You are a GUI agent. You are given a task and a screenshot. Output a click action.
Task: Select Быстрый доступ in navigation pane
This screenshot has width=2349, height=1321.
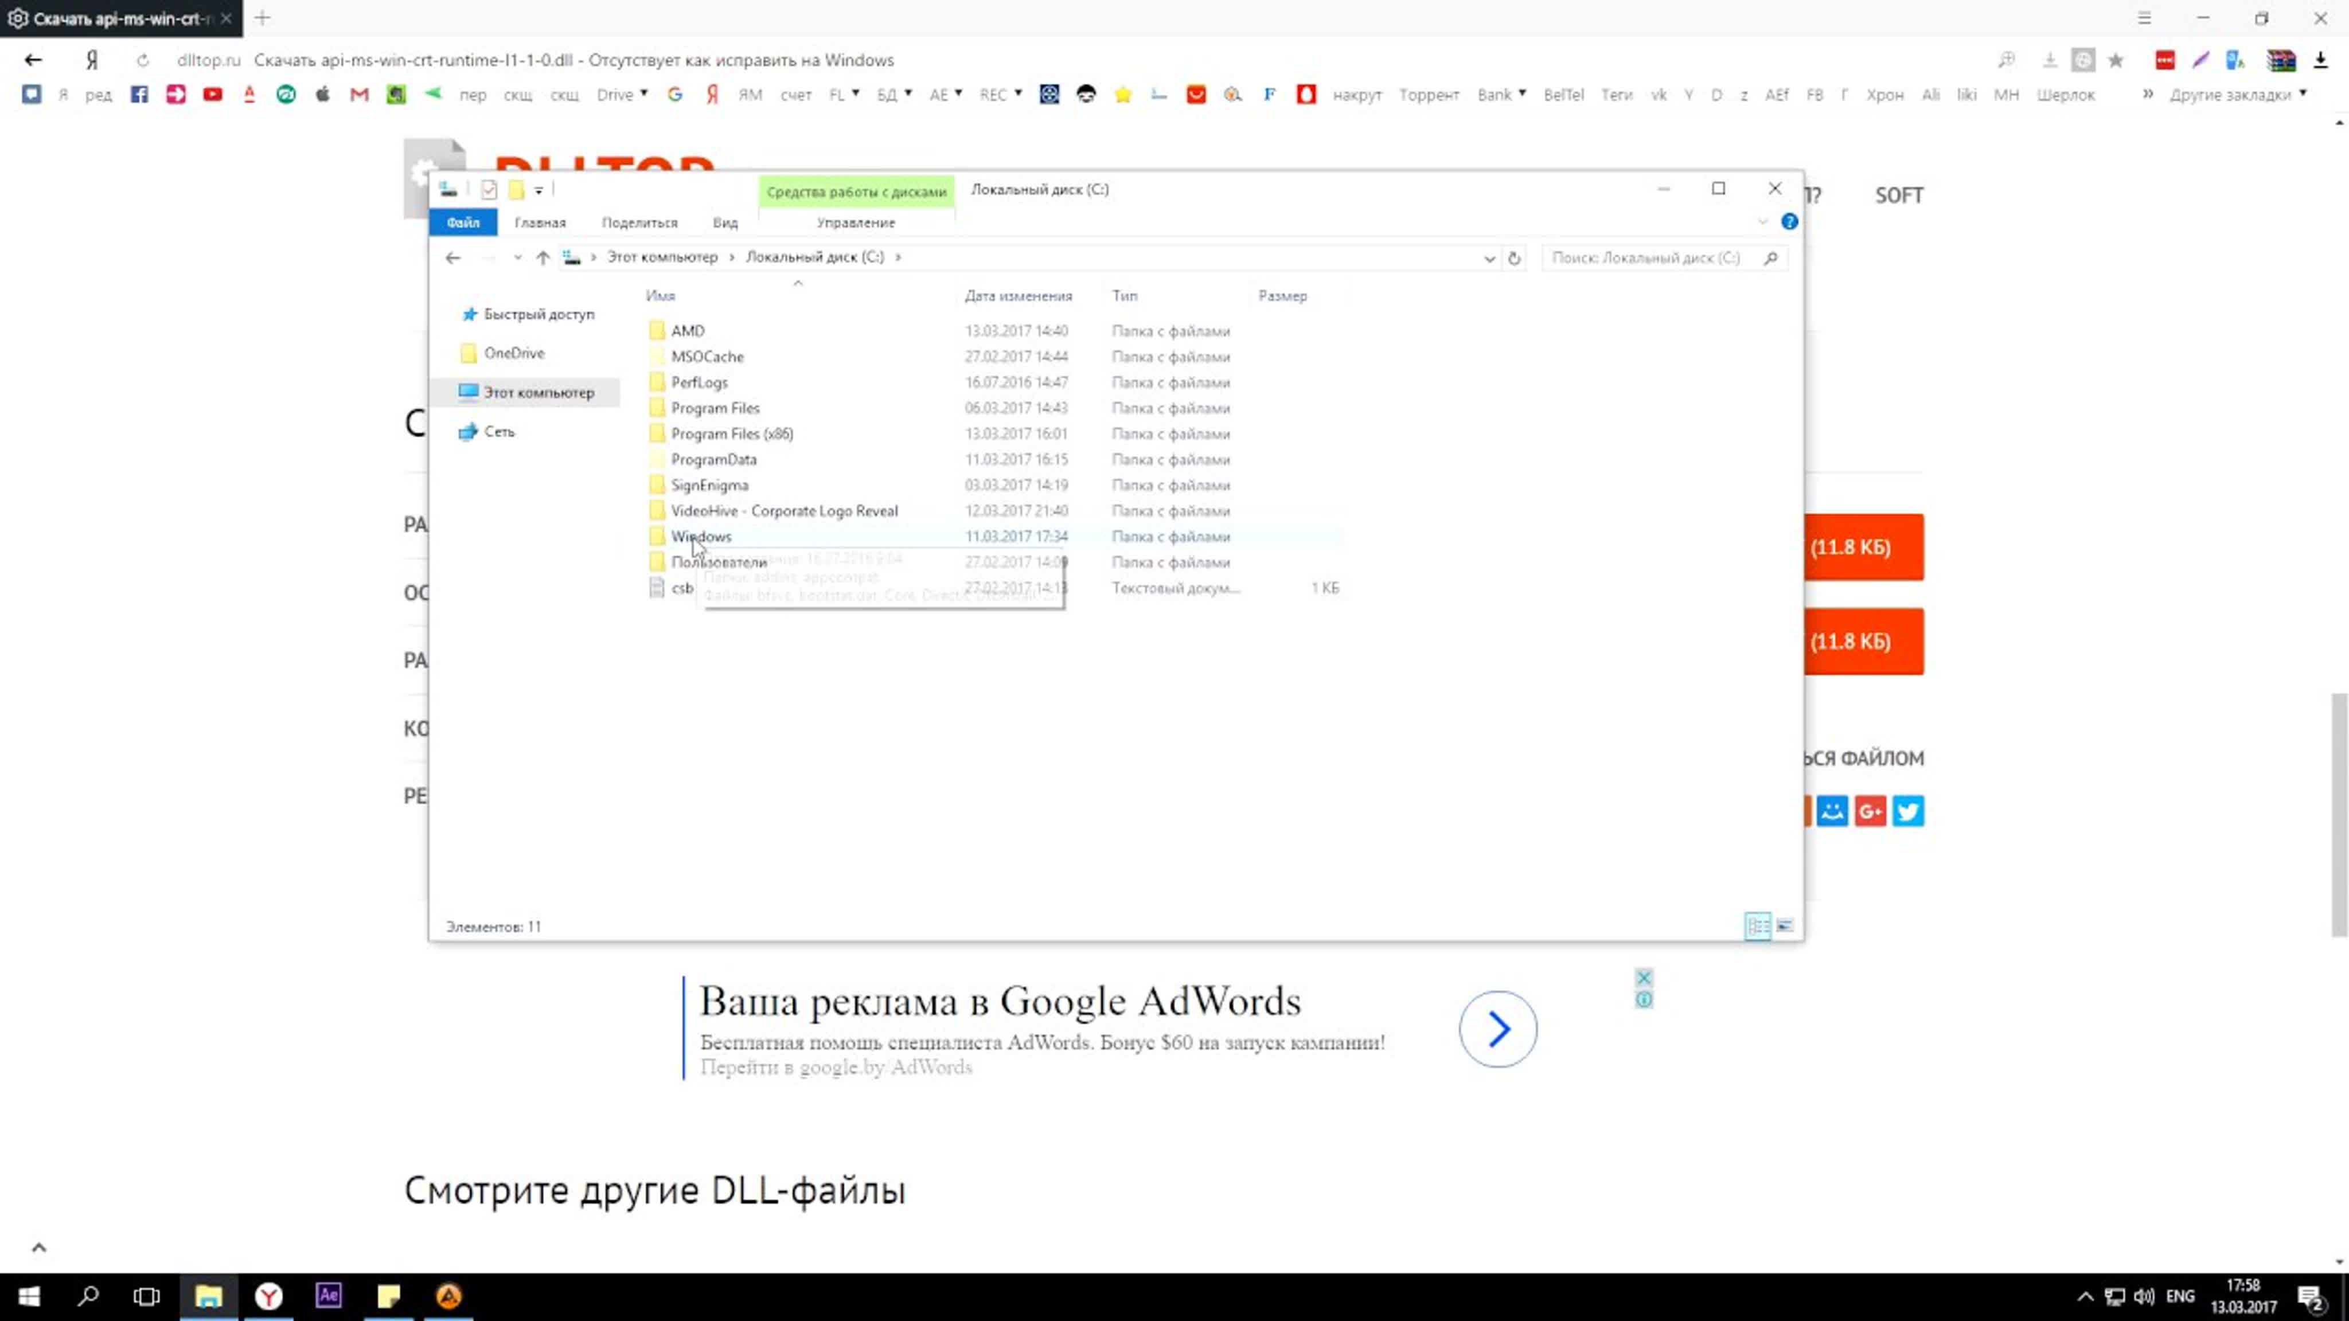pos(539,315)
